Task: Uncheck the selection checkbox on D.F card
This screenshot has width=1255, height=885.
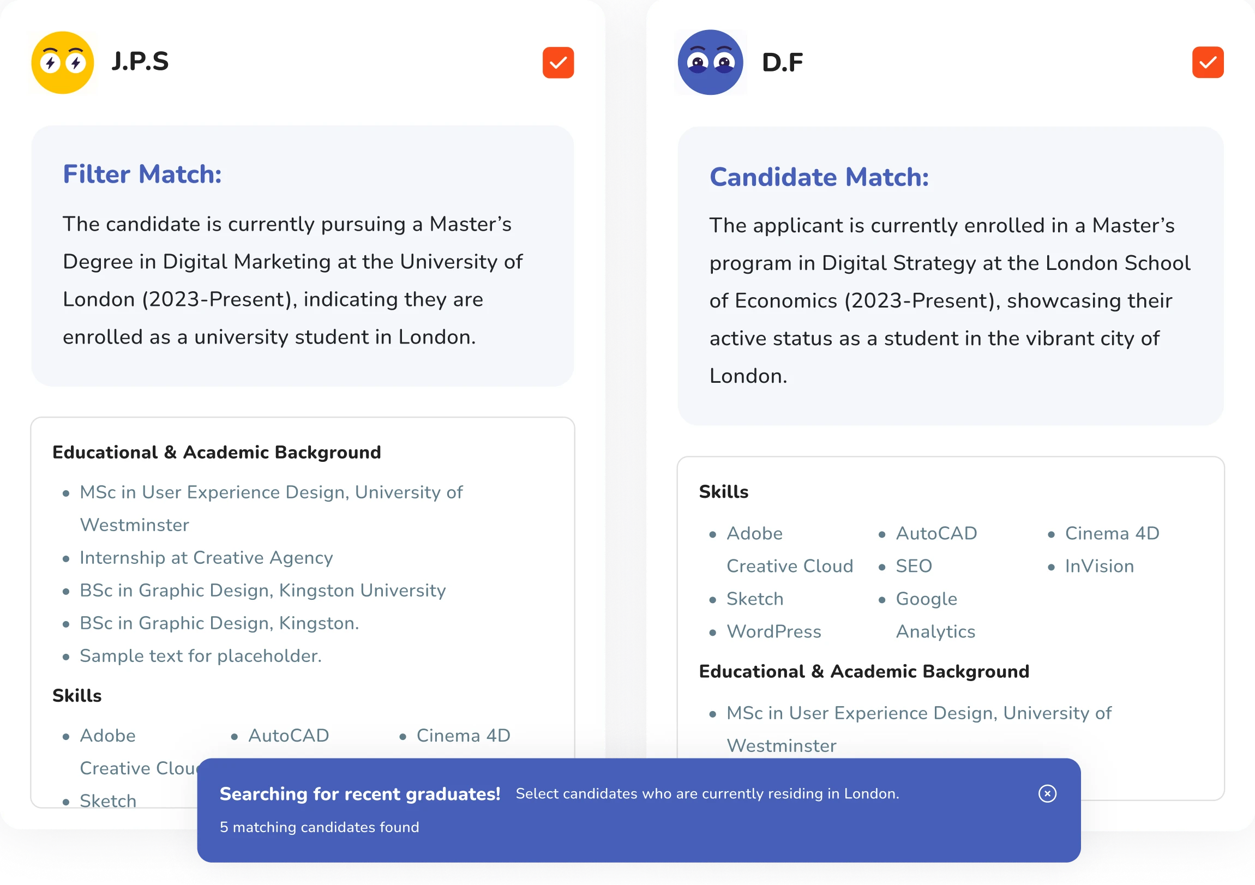Action: point(1208,62)
